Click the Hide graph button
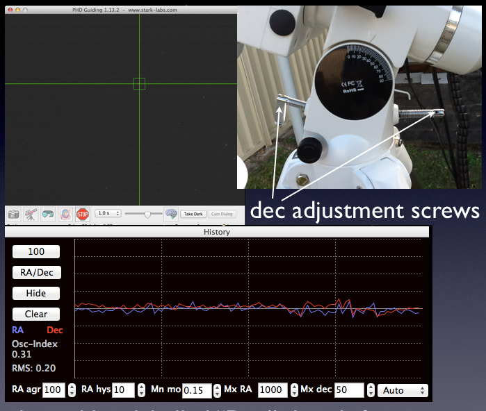Screen dimensions: 486x411 pyautogui.click(x=36, y=293)
